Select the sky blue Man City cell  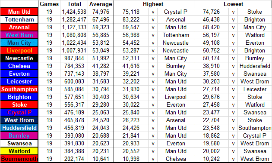(19, 43)
